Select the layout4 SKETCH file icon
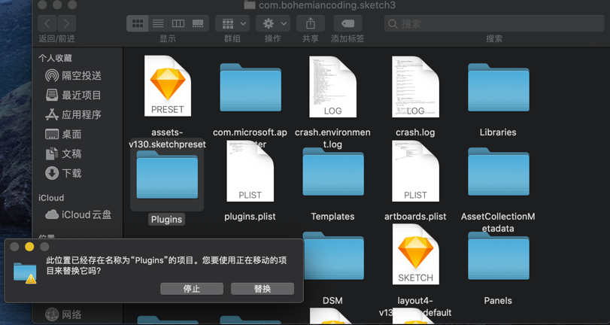610x325 pixels. (415, 255)
